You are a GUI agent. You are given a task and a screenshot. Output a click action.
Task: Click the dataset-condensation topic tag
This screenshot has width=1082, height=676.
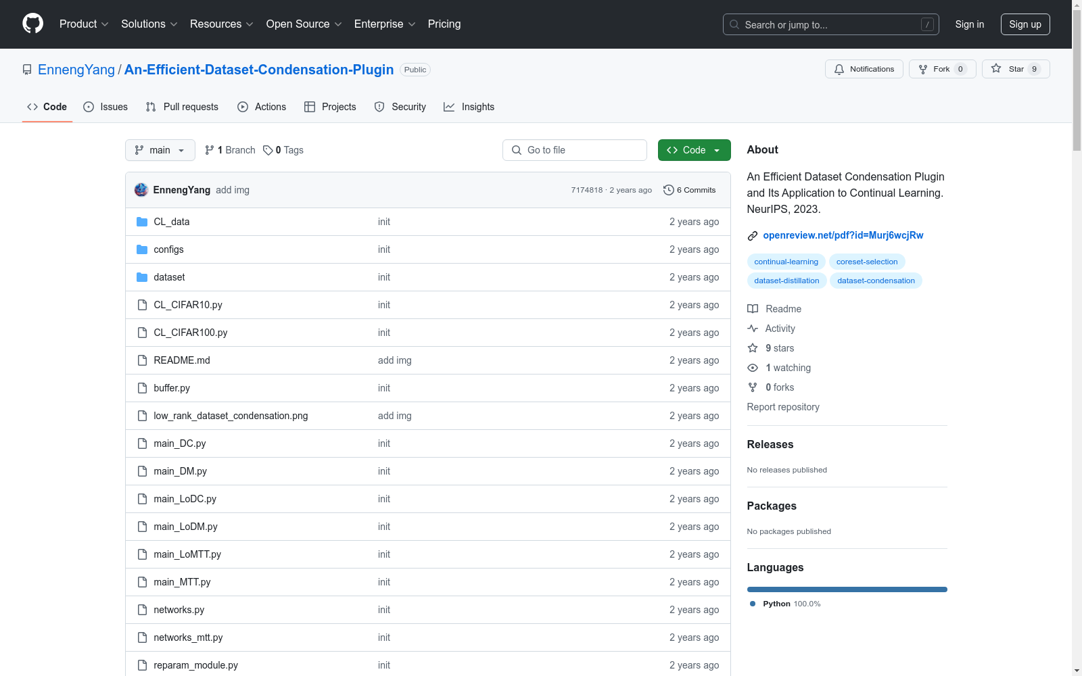pyautogui.click(x=876, y=281)
